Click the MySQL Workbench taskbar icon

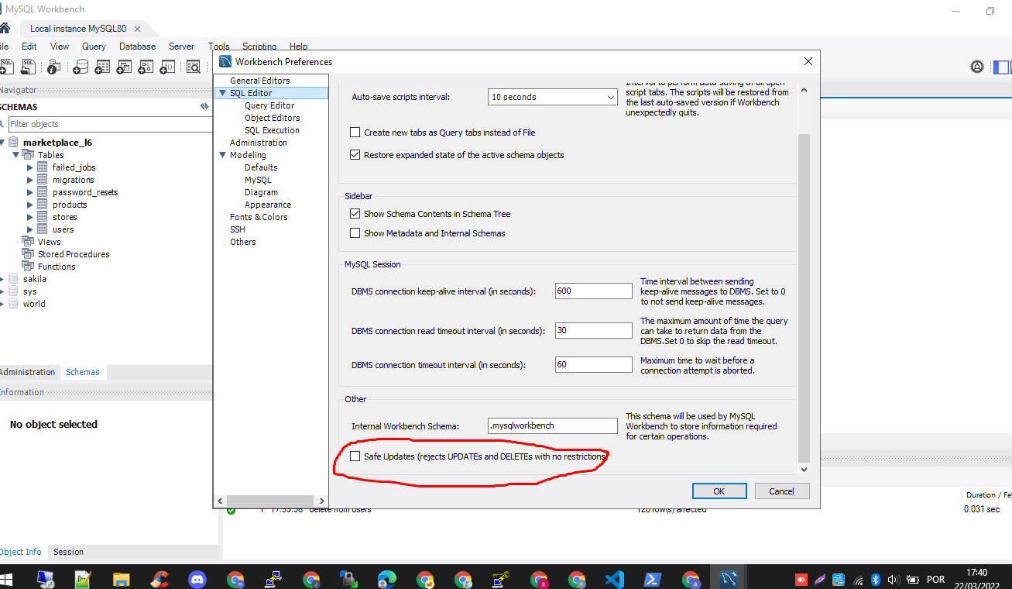(729, 579)
